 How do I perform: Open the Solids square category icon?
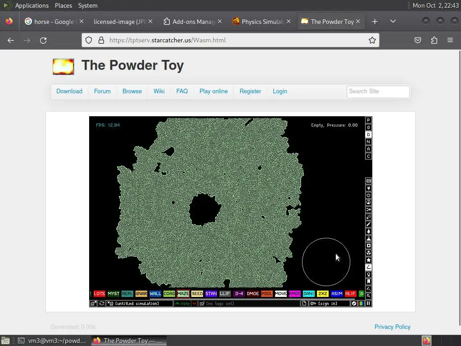click(x=368, y=246)
